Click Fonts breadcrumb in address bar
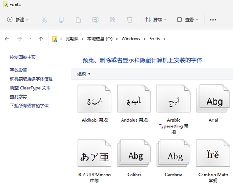This screenshot has height=185, width=233. pos(155,39)
